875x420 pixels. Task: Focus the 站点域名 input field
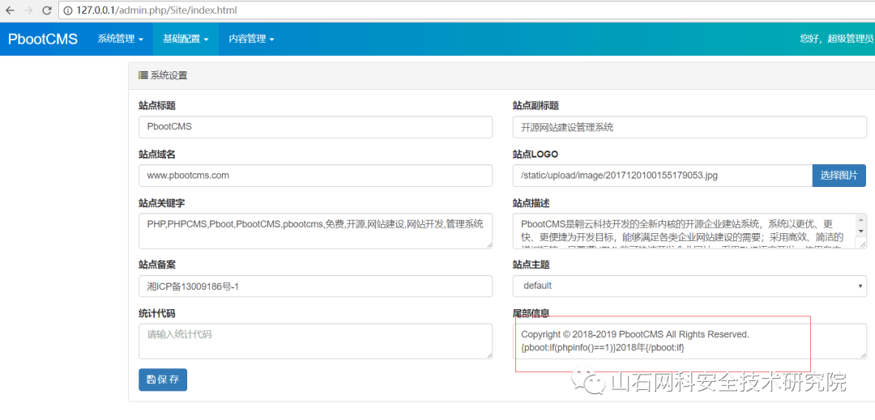(315, 176)
